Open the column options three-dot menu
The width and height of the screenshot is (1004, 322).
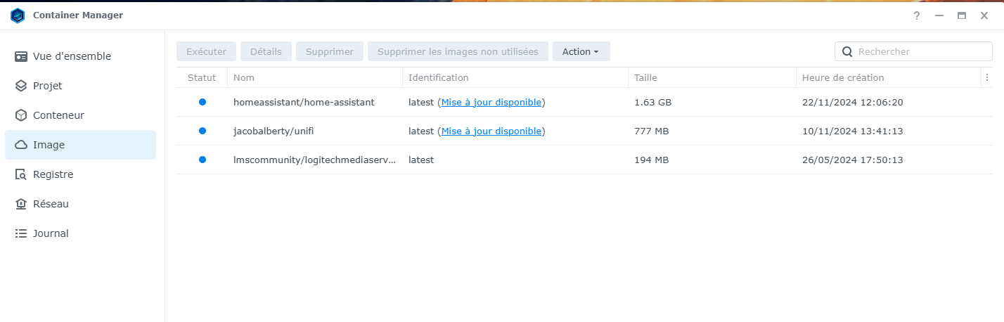pyautogui.click(x=986, y=77)
